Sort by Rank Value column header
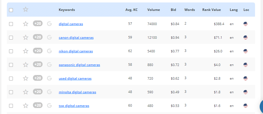263x114 pixels. tap(211, 10)
